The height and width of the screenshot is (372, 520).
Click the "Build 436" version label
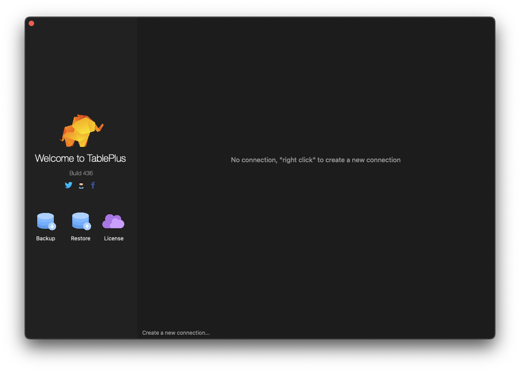tap(81, 173)
